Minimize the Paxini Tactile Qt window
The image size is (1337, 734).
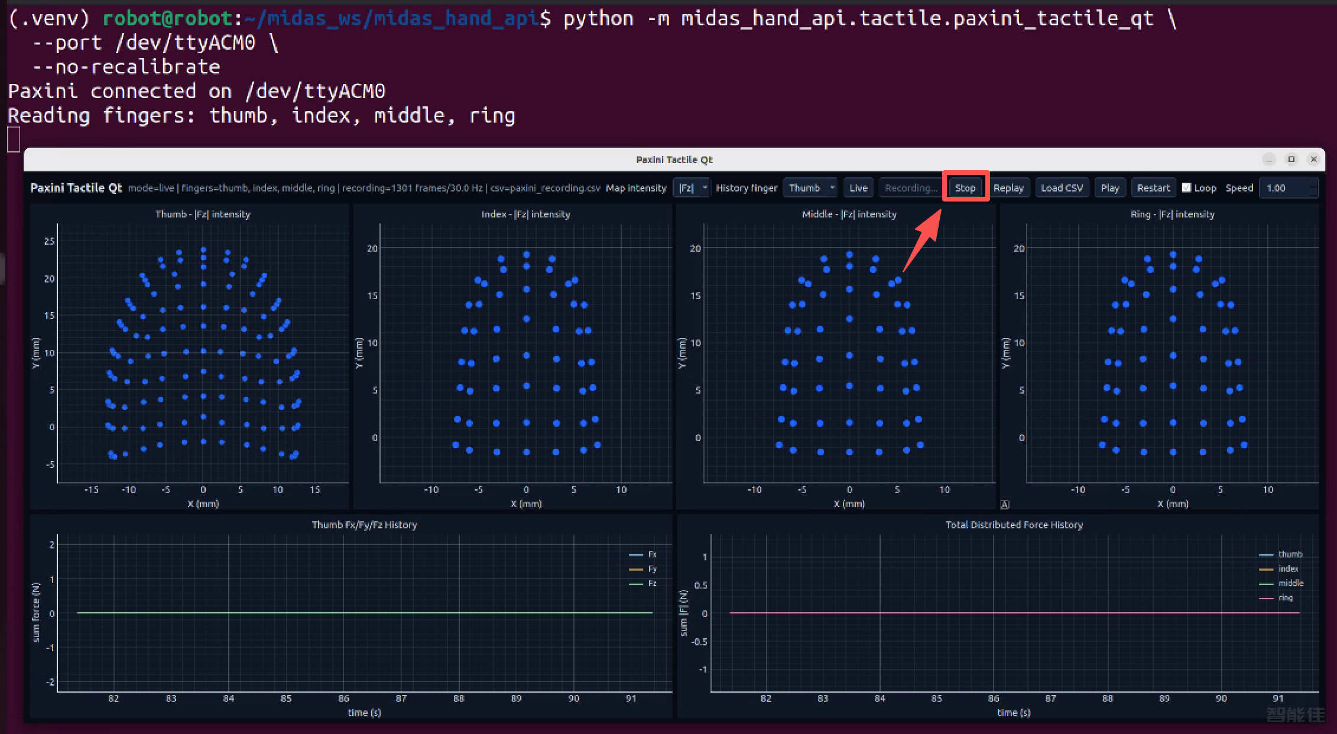click(x=1268, y=159)
